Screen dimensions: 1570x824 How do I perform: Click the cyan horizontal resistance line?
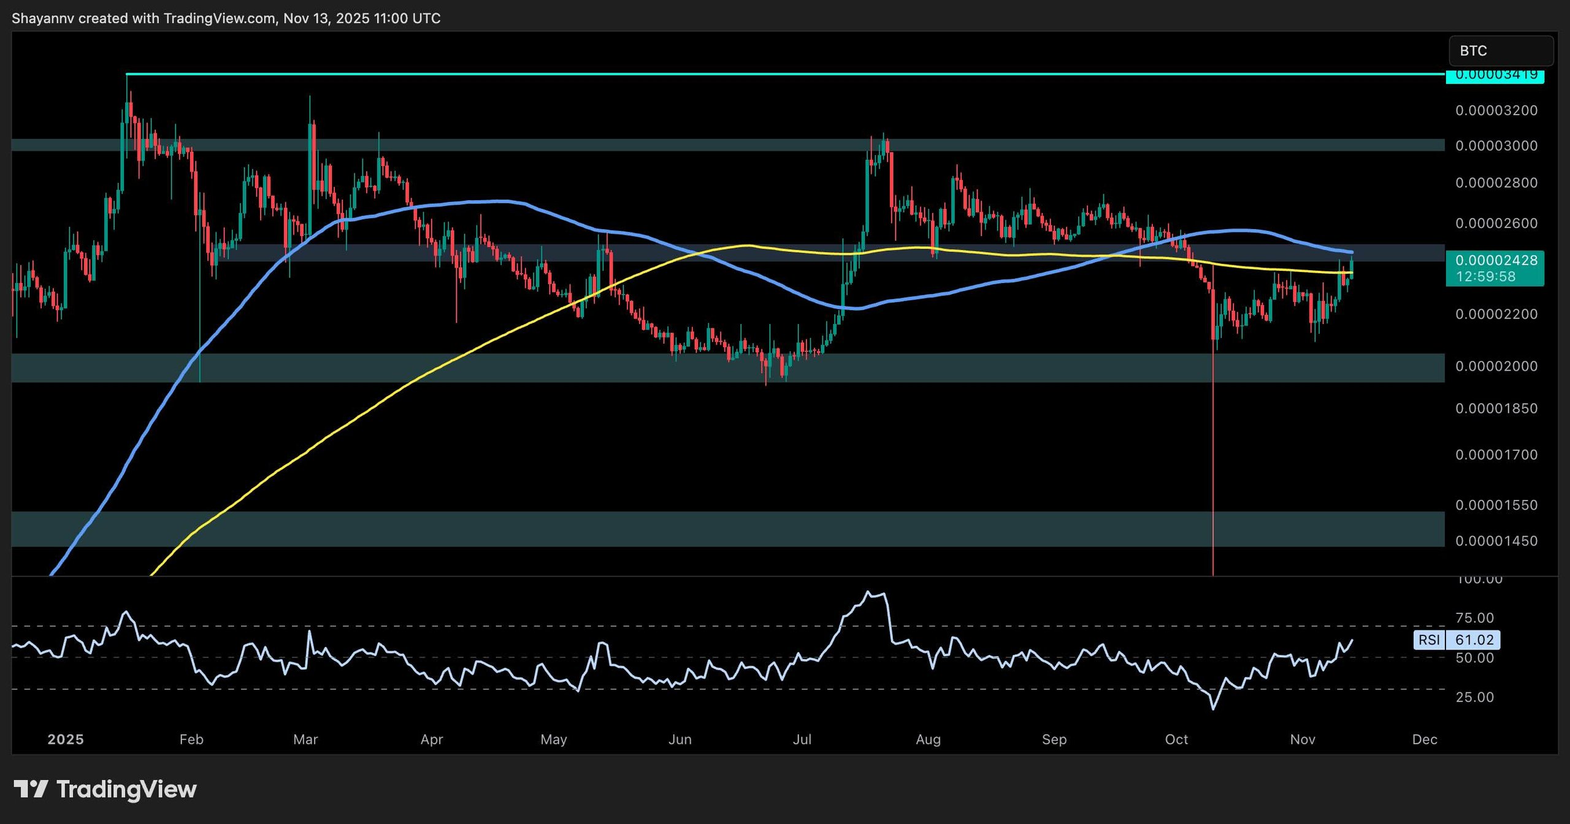click(736, 75)
